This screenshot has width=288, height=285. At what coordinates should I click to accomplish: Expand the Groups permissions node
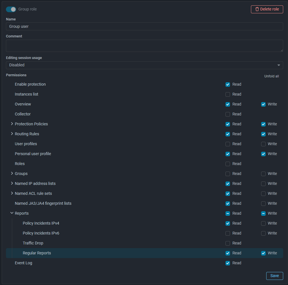(12, 174)
